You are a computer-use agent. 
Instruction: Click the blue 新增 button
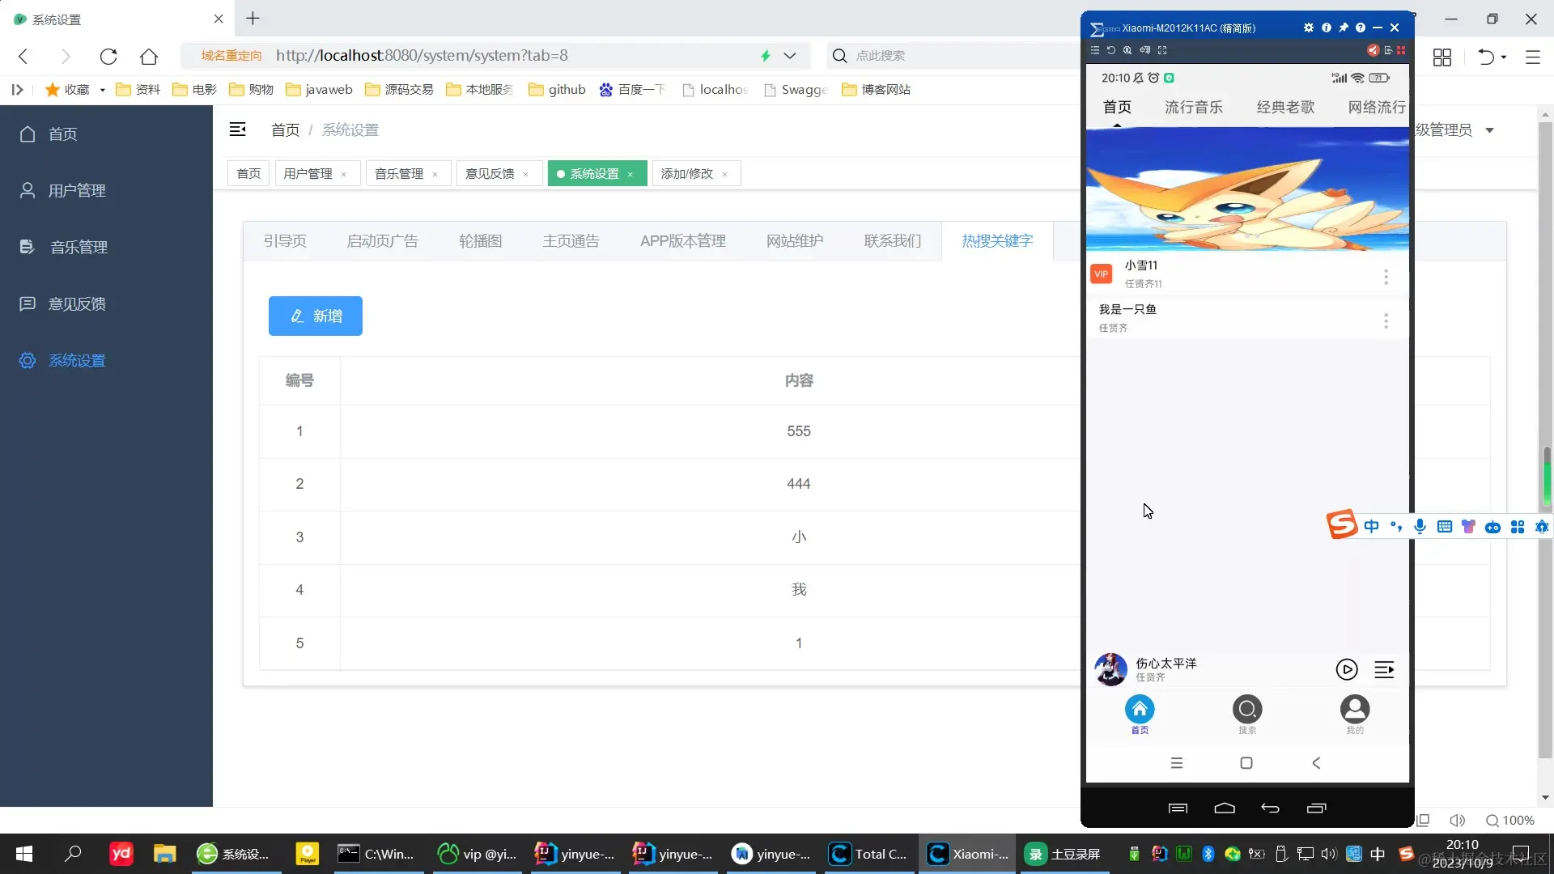pos(316,316)
